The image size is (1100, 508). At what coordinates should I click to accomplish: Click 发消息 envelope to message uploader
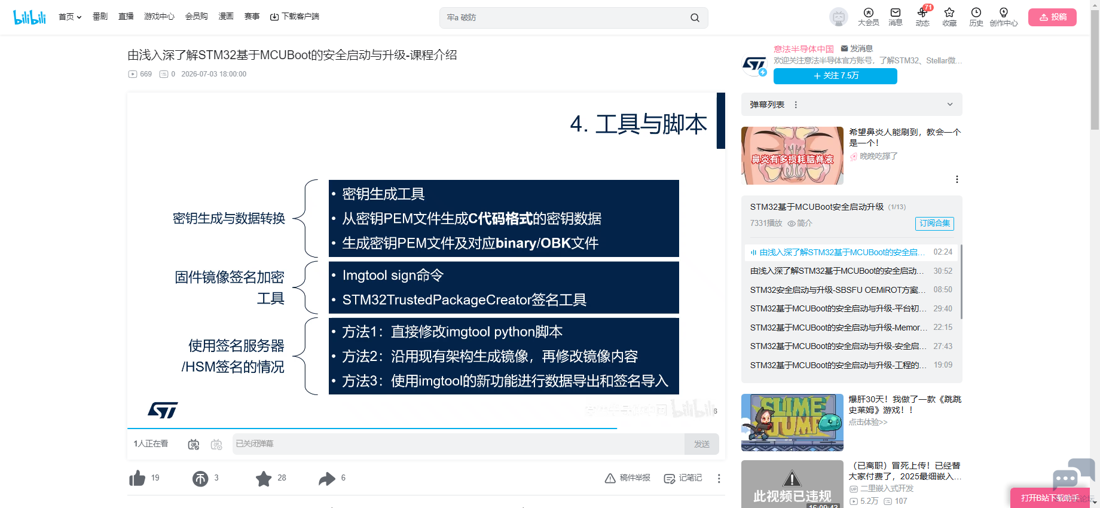pos(857,48)
